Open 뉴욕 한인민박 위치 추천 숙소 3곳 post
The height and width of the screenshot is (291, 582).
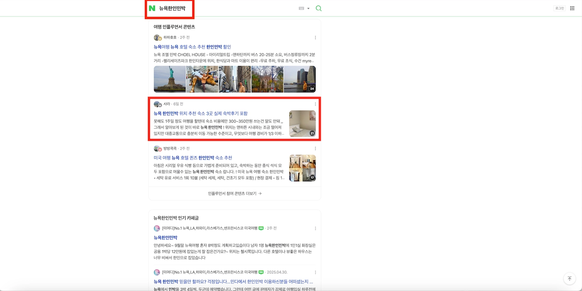[201, 113]
